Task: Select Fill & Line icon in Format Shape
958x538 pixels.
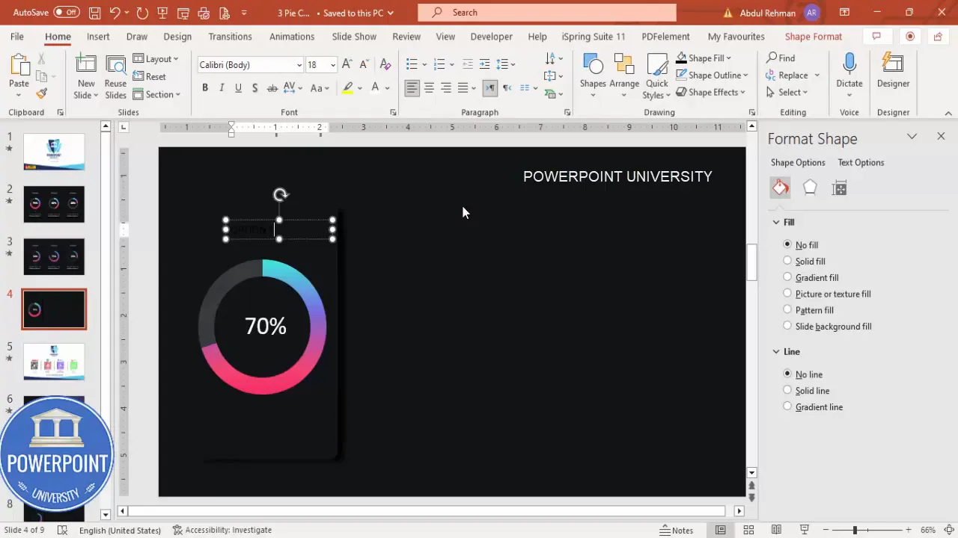Action: pyautogui.click(x=781, y=188)
